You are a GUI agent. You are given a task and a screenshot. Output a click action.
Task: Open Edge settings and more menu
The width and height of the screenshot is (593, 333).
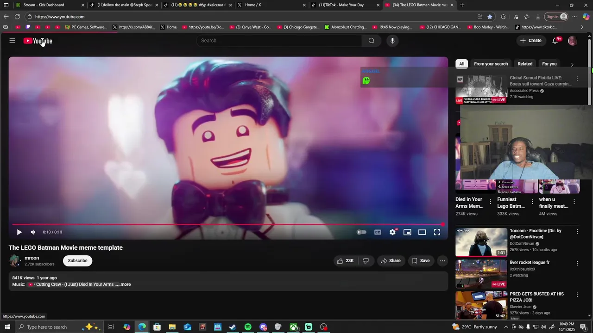click(x=574, y=17)
